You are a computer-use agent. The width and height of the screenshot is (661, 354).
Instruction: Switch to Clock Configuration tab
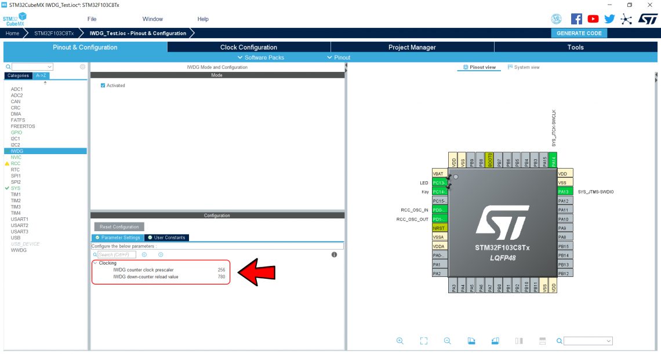pyautogui.click(x=249, y=47)
